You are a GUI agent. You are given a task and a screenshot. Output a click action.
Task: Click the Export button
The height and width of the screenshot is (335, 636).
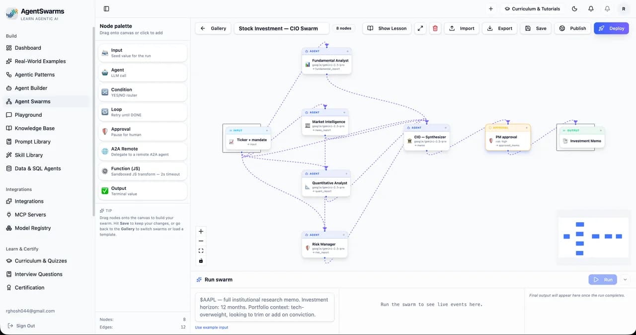pos(500,28)
